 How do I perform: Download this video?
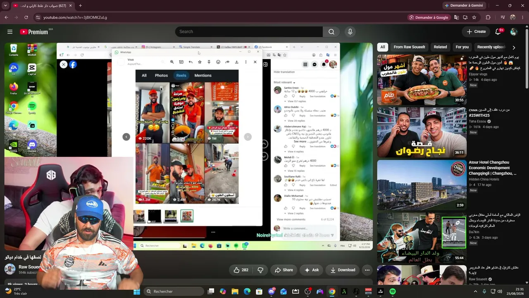coord(343,270)
